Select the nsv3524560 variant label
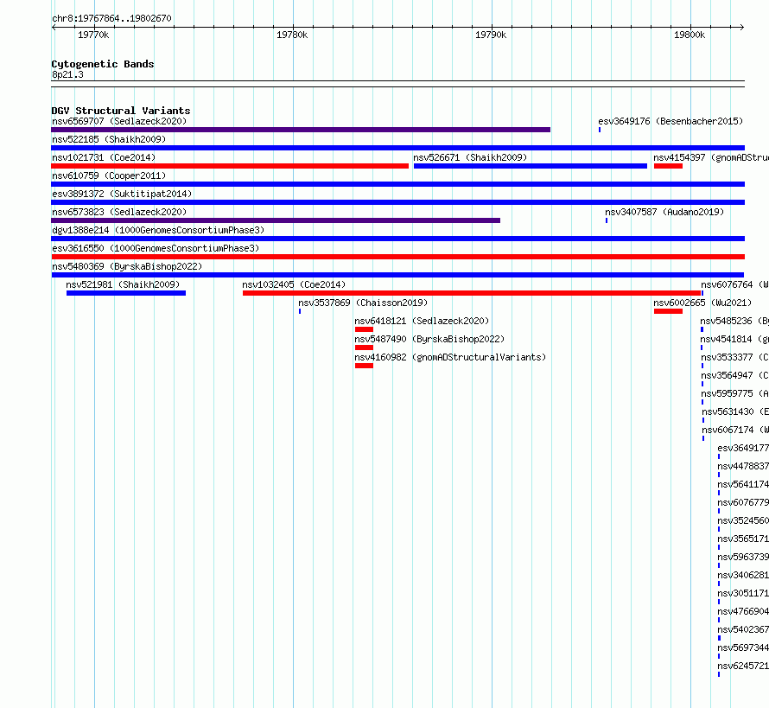 743,520
